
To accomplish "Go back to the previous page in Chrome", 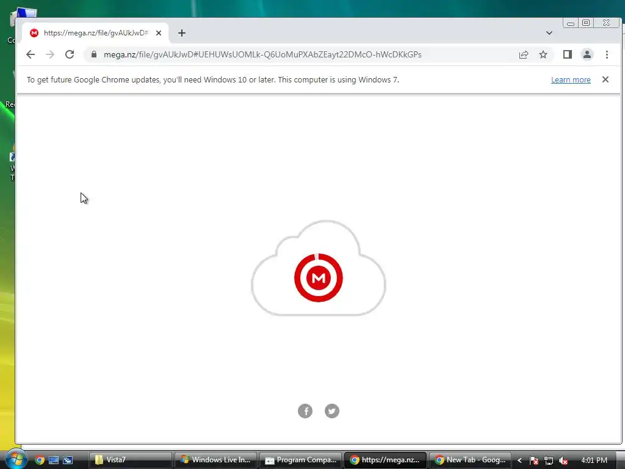I will point(31,54).
